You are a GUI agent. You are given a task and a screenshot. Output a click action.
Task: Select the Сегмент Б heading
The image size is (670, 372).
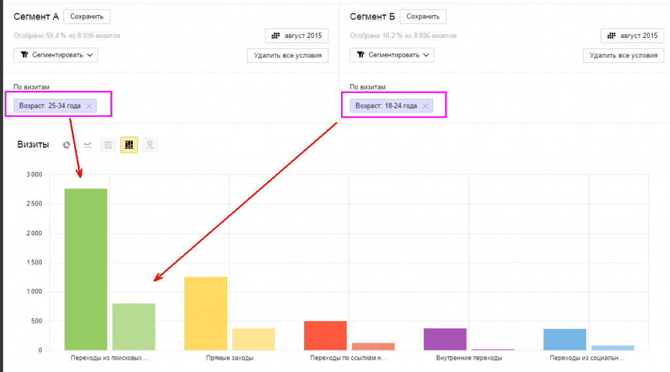tap(372, 16)
